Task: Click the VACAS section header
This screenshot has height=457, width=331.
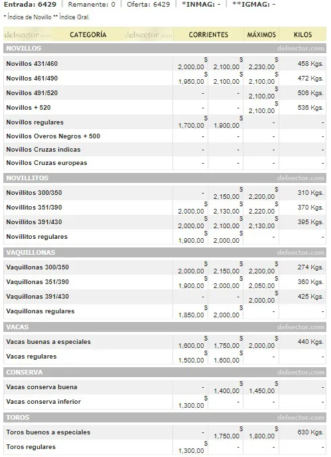Action: point(165,327)
